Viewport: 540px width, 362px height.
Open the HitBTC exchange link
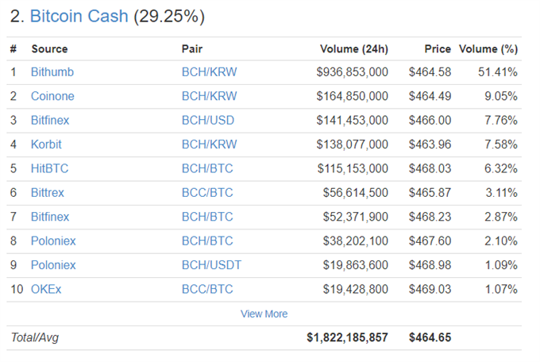(x=49, y=168)
